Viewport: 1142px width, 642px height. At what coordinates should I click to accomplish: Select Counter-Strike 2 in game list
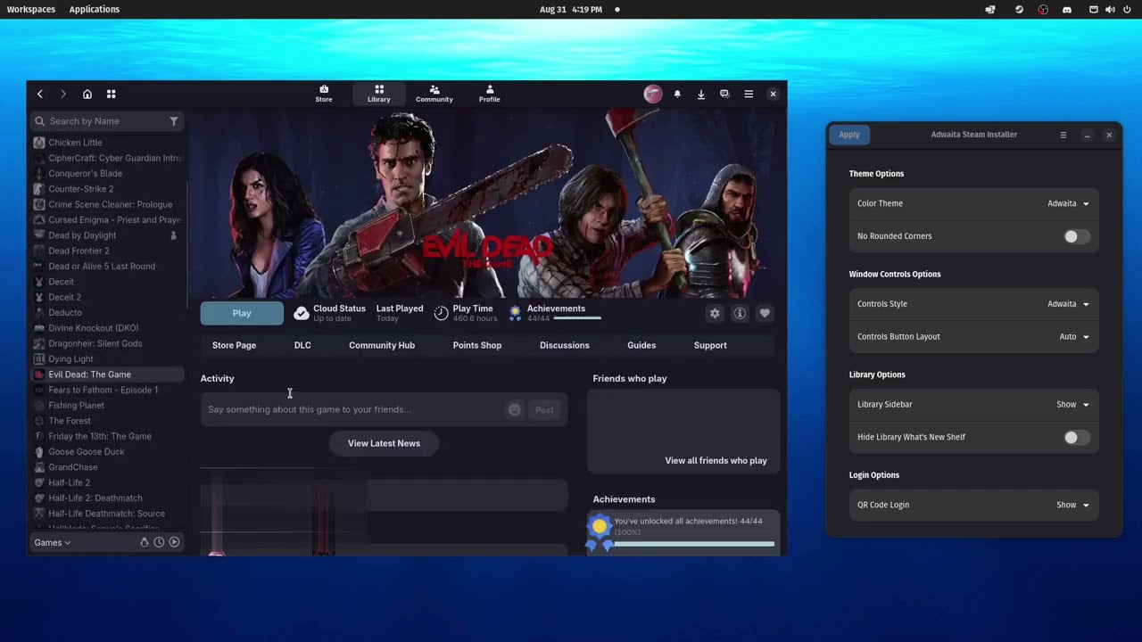point(107,189)
